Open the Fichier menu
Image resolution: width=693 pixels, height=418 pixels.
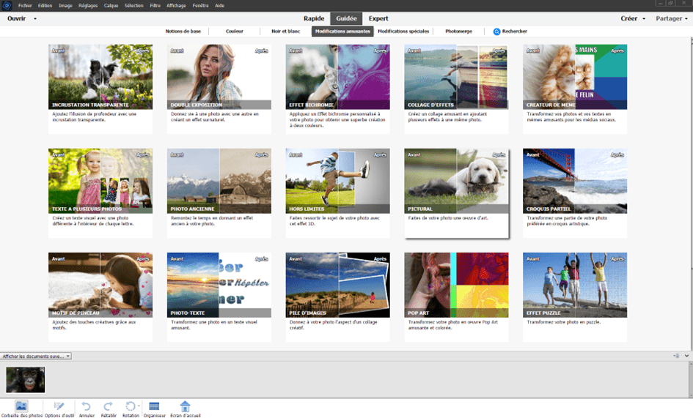pyautogui.click(x=25, y=5)
